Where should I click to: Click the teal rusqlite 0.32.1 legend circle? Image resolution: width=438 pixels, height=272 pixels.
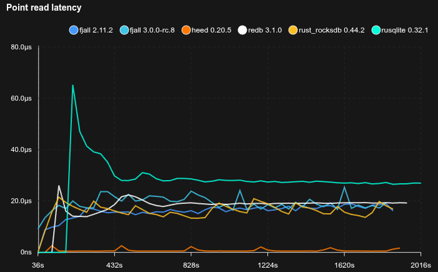376,30
